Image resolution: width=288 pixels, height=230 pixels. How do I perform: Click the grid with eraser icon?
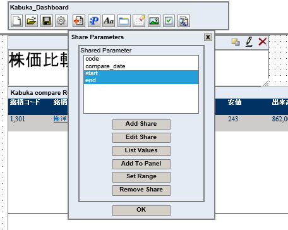[x=139, y=21]
